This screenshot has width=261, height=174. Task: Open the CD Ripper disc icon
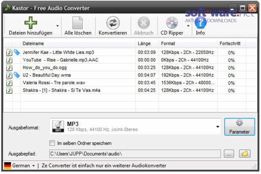point(172,23)
